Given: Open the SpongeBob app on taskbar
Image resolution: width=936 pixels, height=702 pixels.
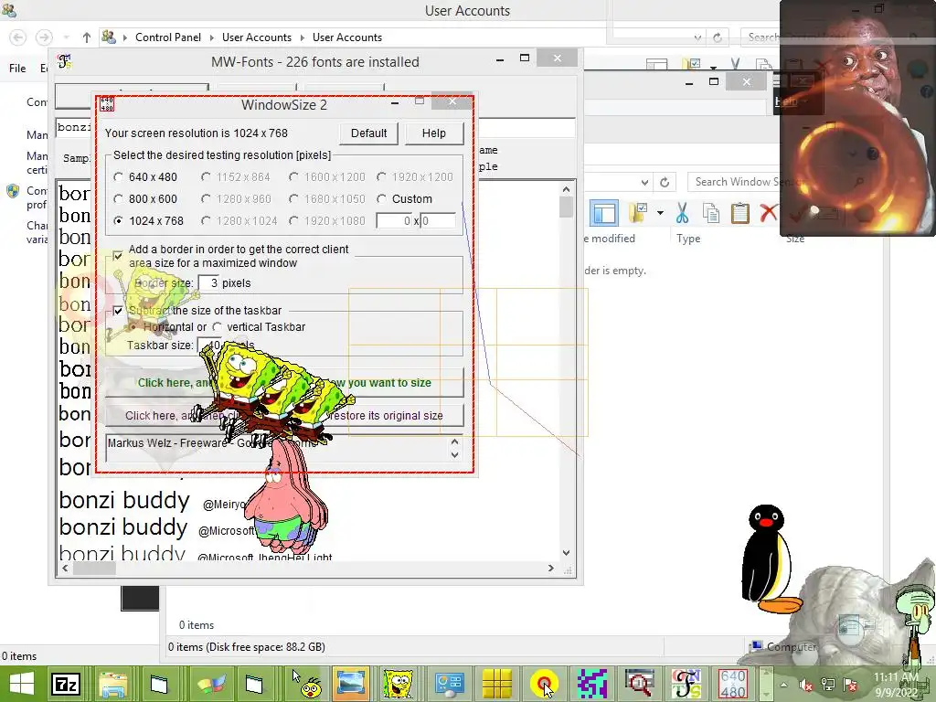Looking at the screenshot, I should [399, 684].
